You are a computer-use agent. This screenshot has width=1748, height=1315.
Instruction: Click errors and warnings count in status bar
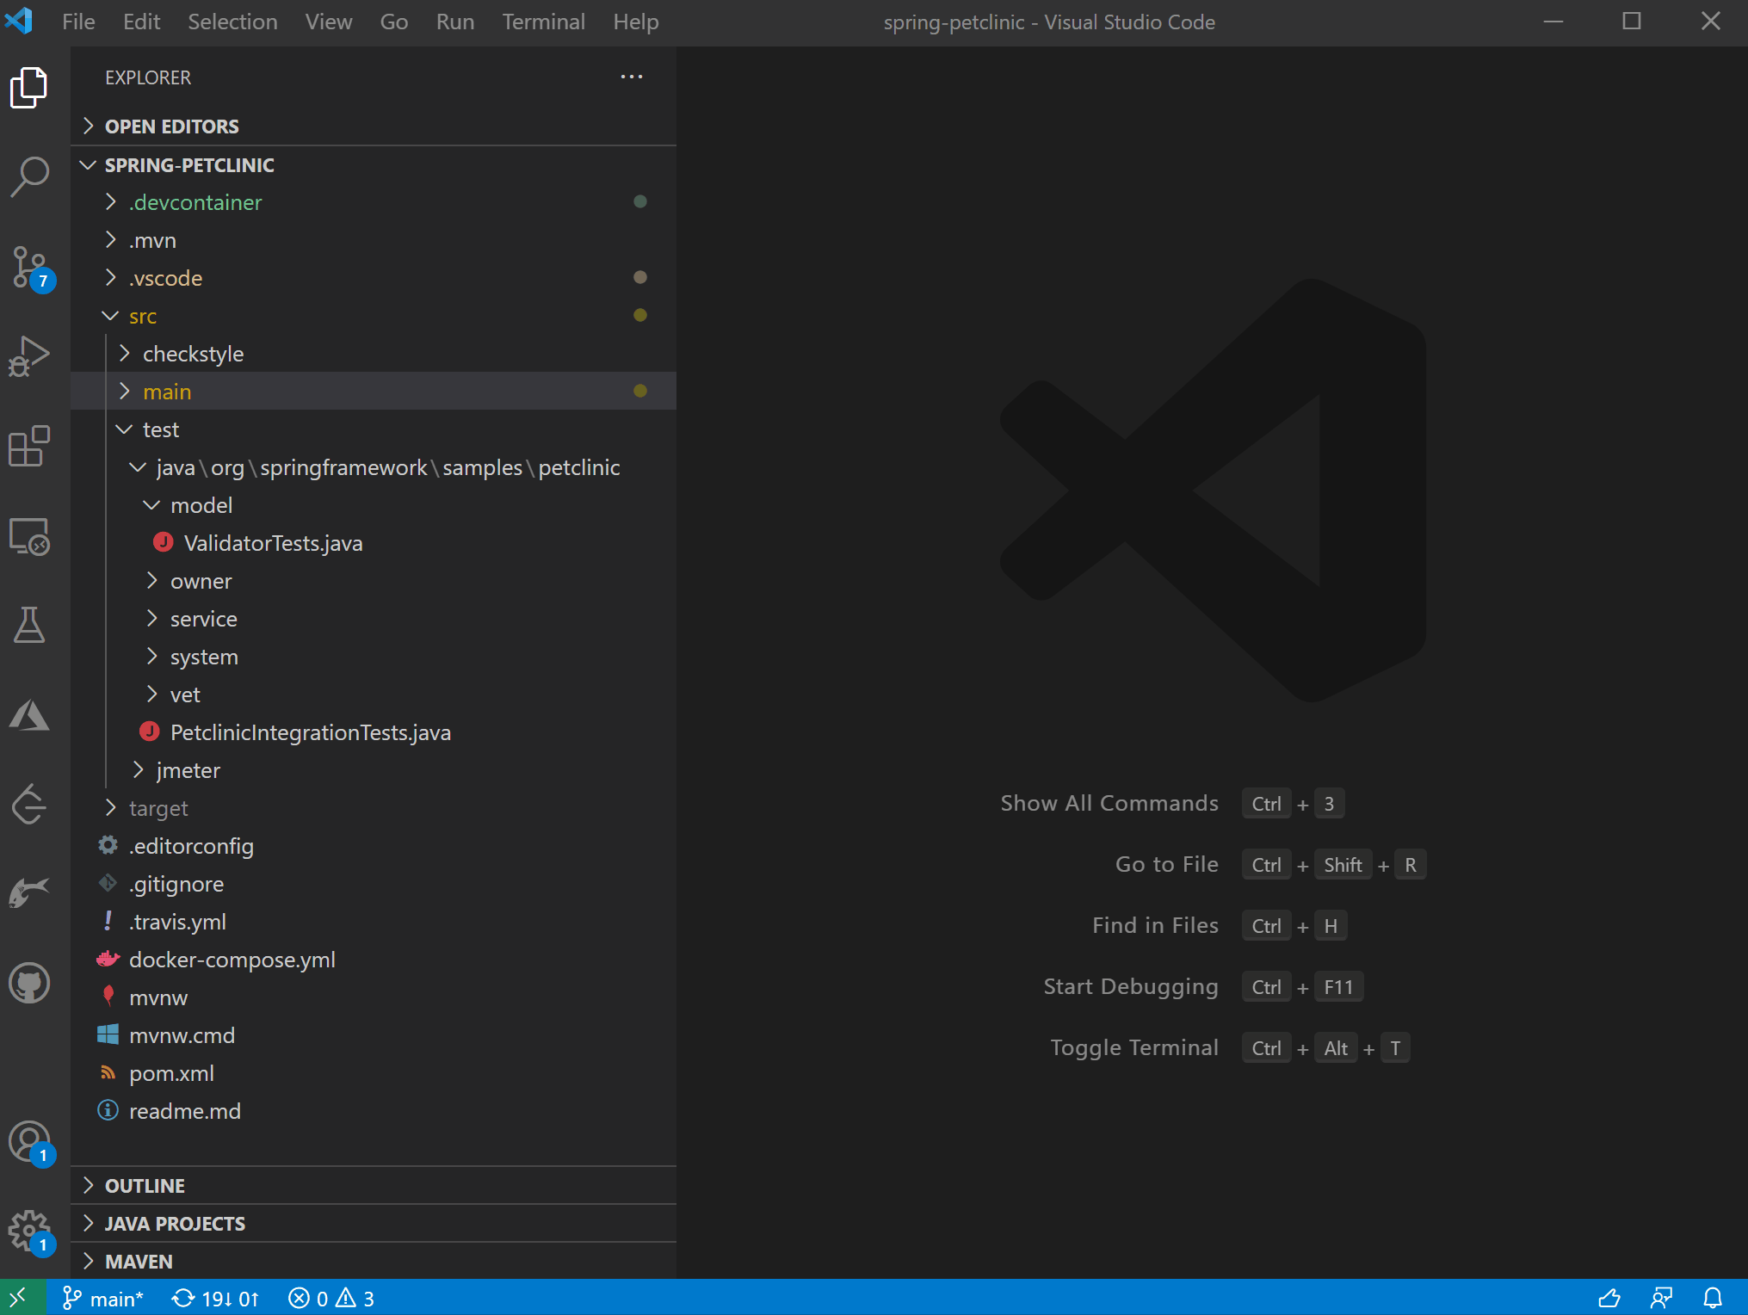pyautogui.click(x=331, y=1298)
